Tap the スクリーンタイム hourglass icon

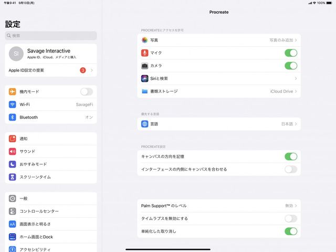click(x=13, y=177)
